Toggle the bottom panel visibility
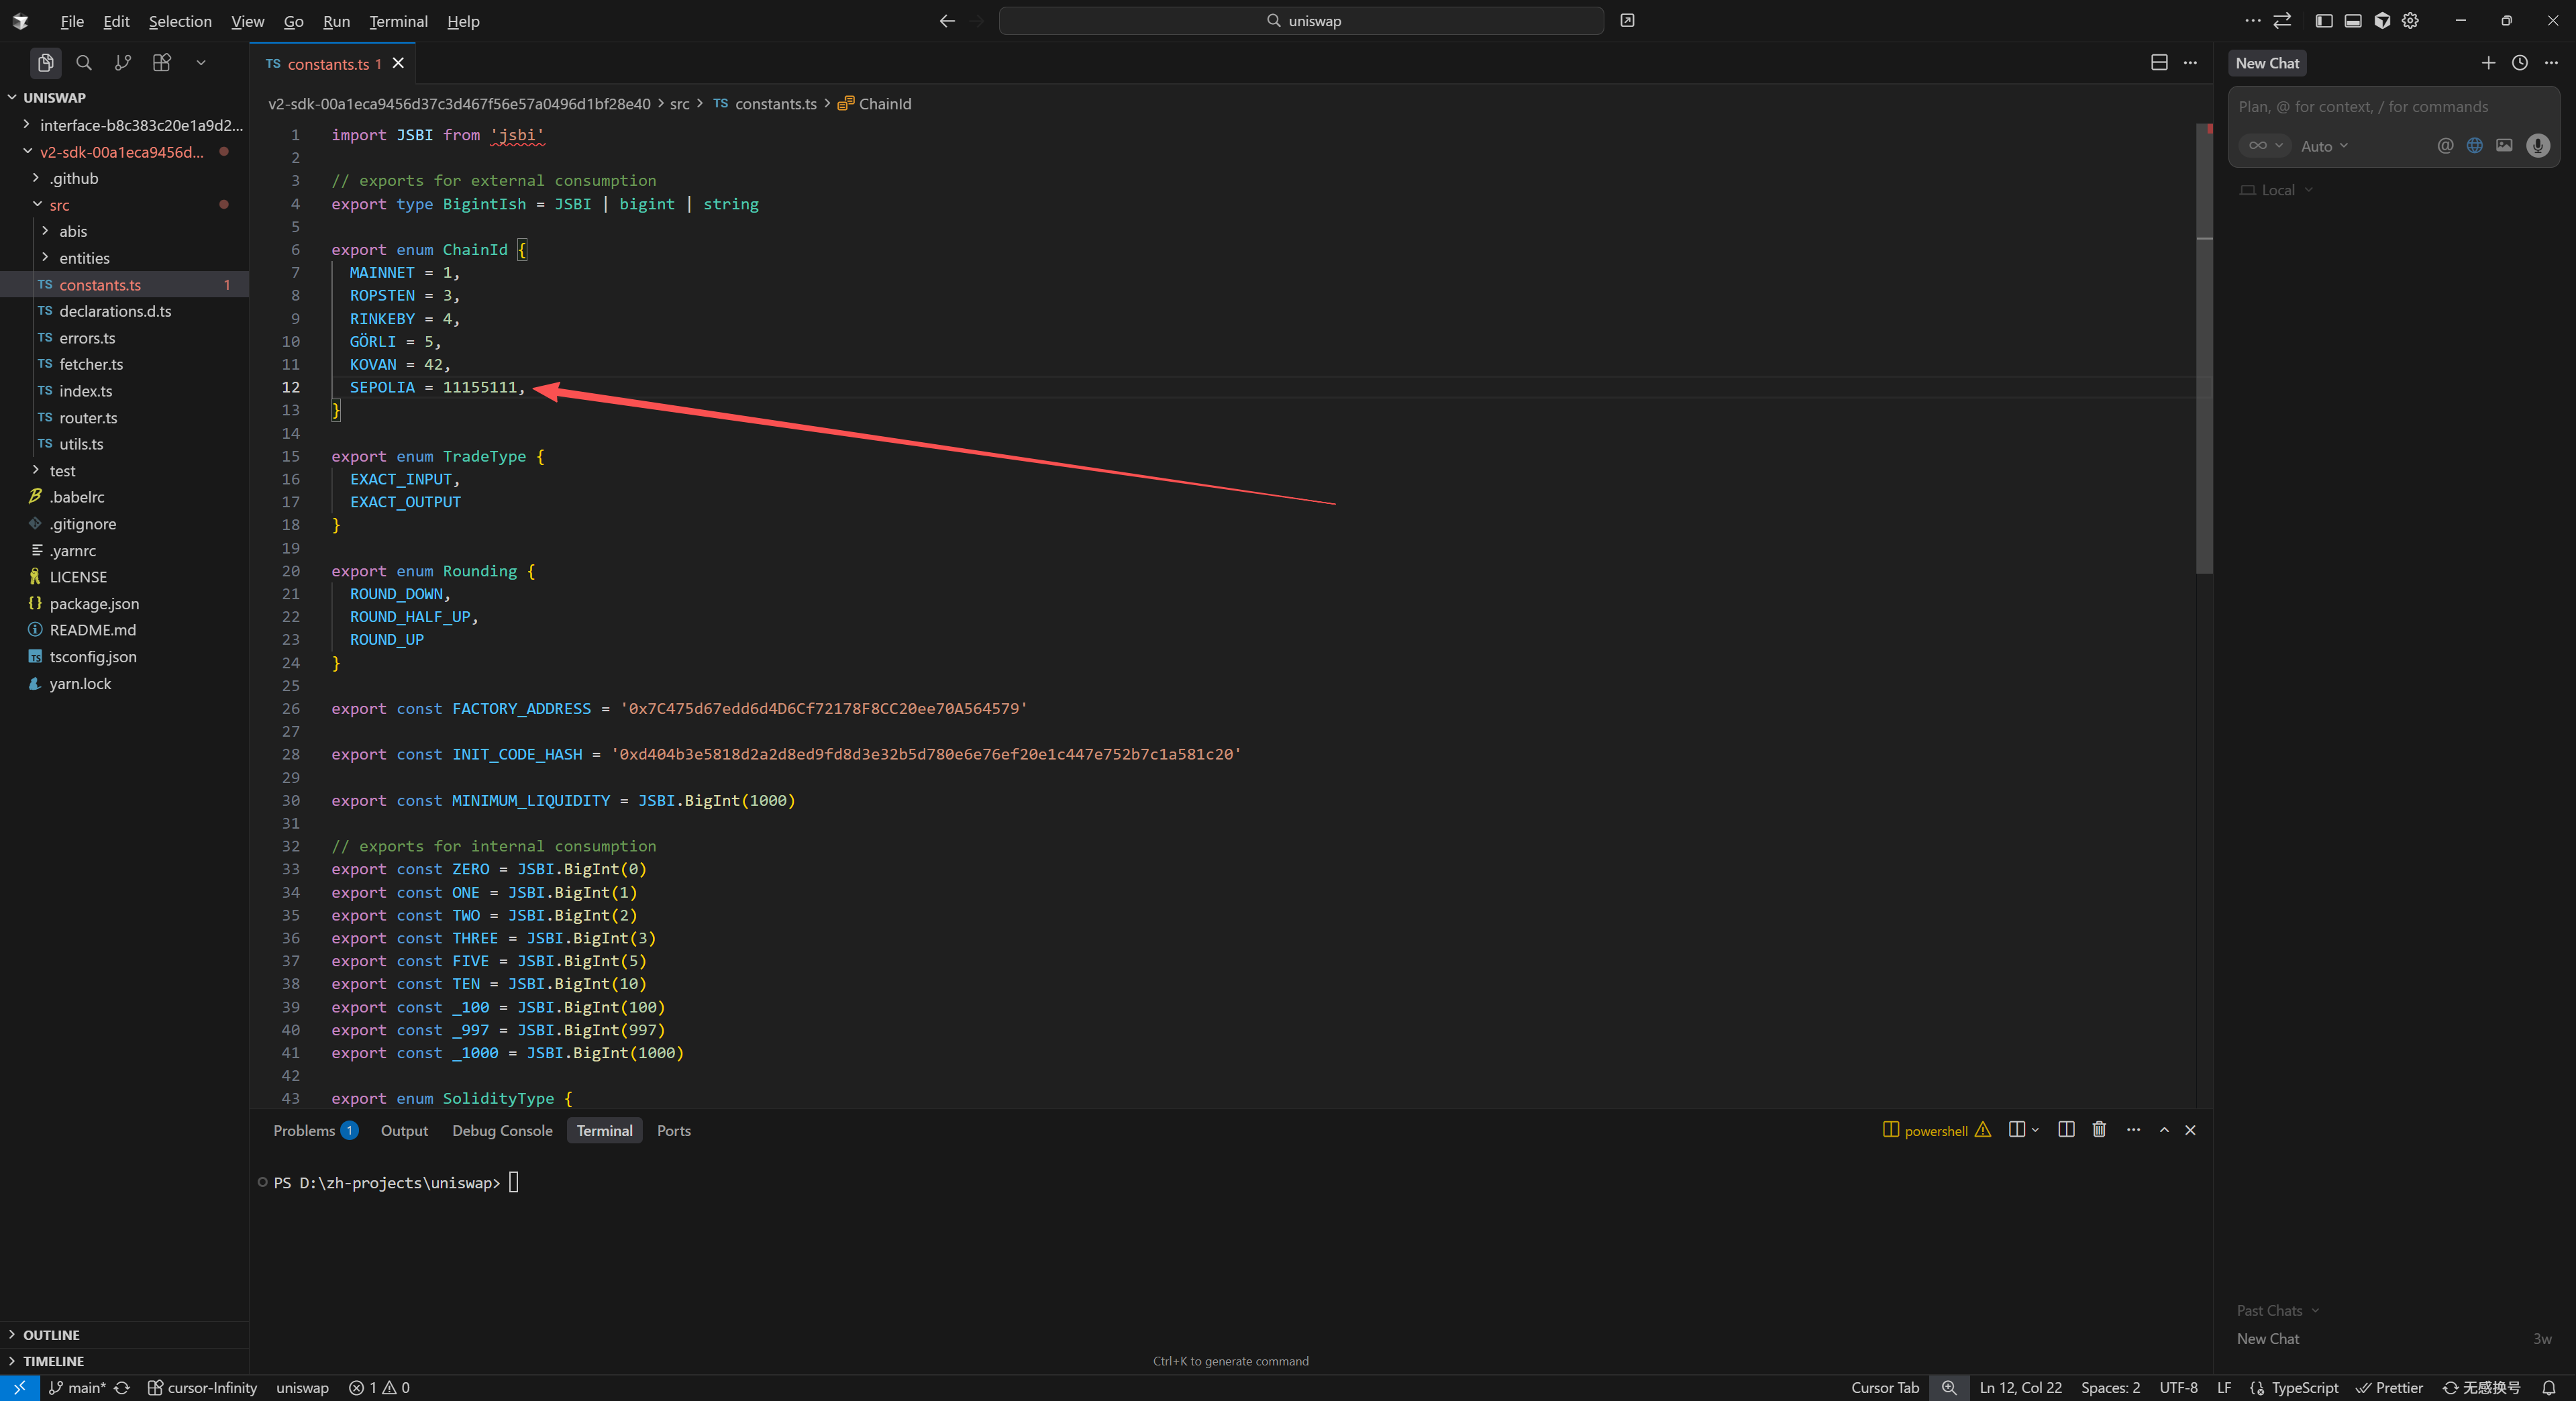 click(2353, 21)
